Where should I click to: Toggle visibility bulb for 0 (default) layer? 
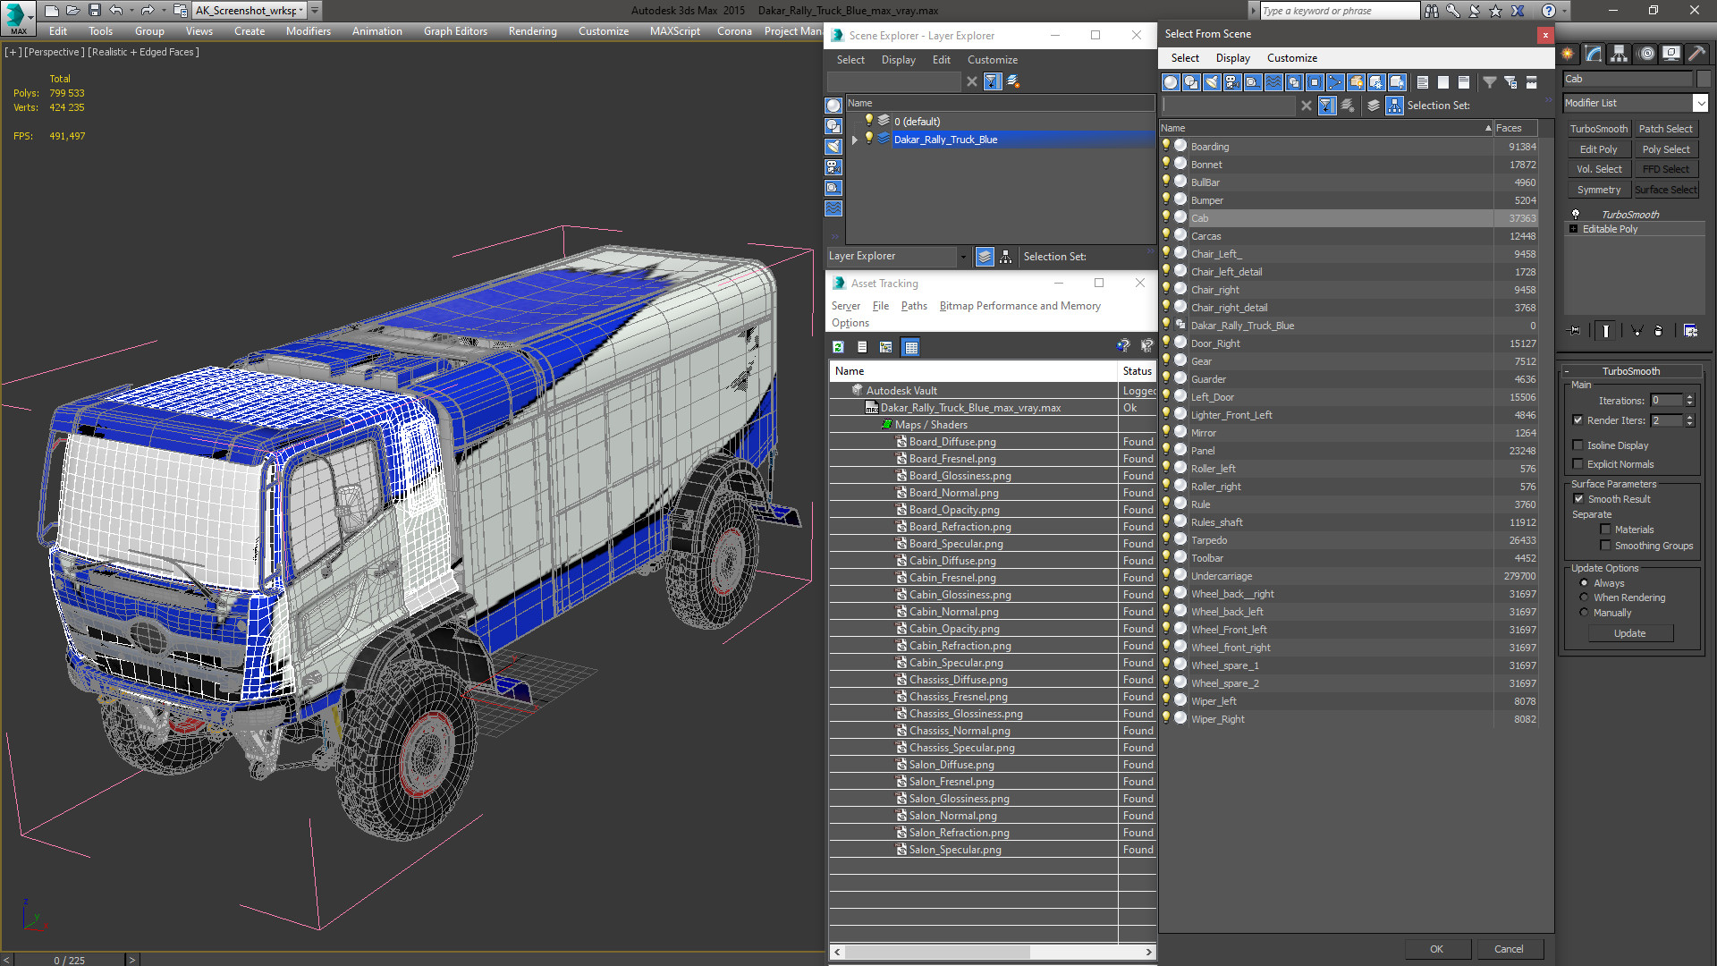pyautogui.click(x=868, y=121)
